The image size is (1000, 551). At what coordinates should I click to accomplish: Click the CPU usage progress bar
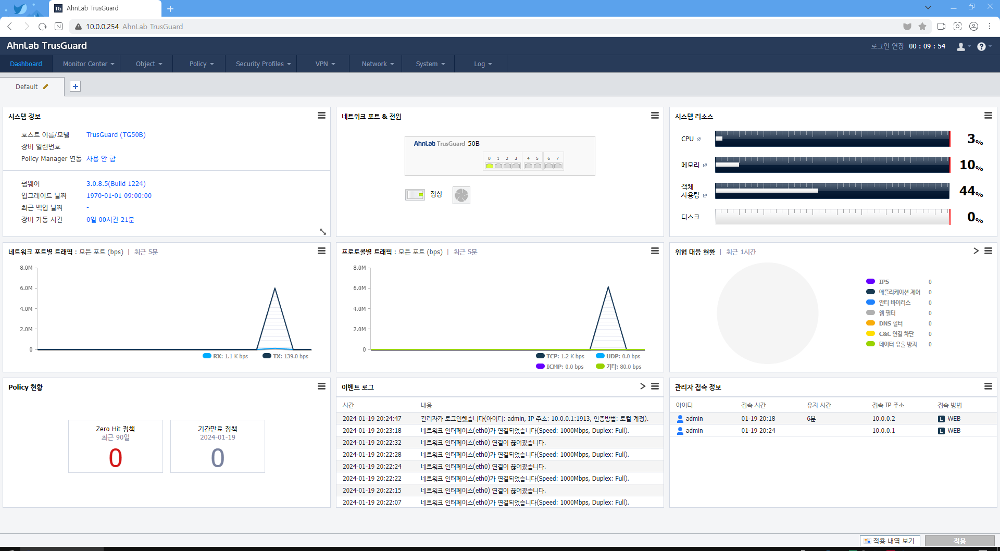click(833, 139)
